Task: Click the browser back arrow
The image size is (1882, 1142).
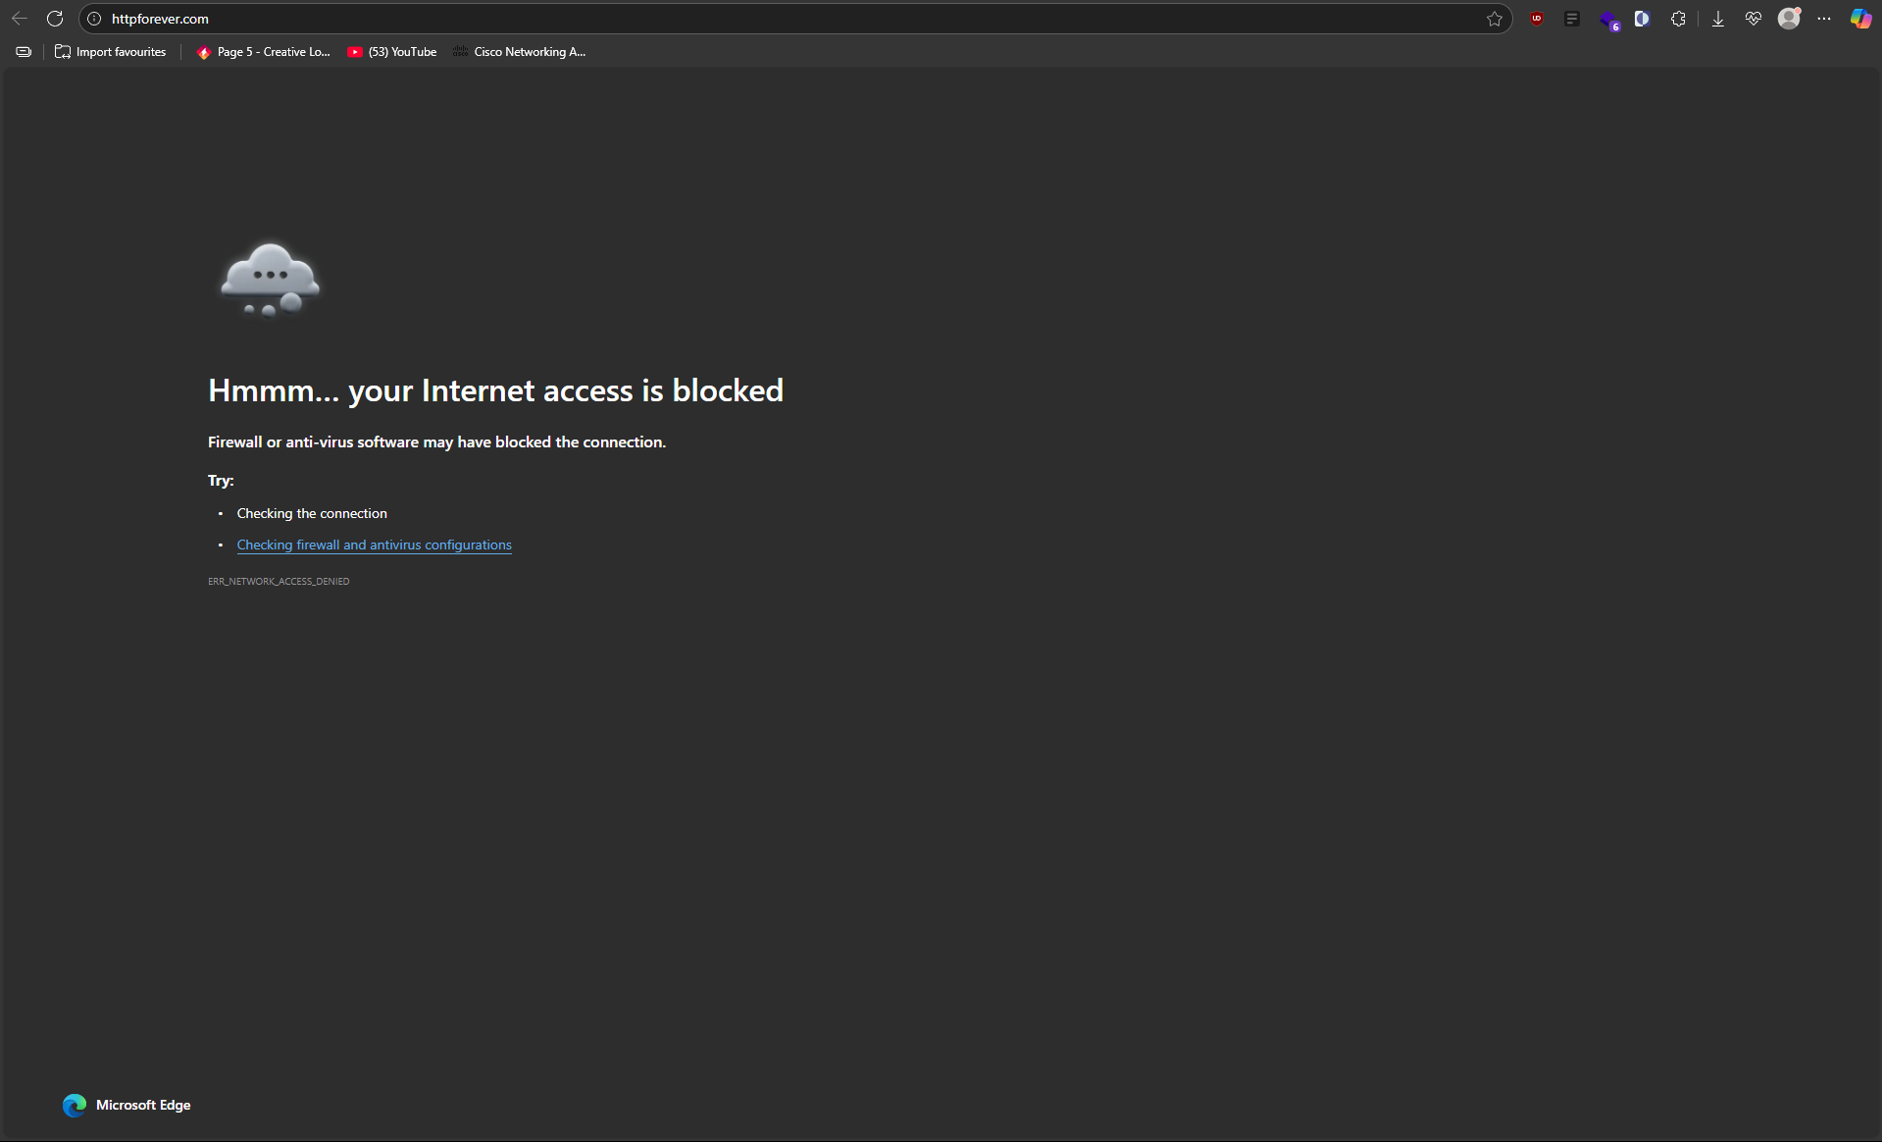Action: coord(20,19)
